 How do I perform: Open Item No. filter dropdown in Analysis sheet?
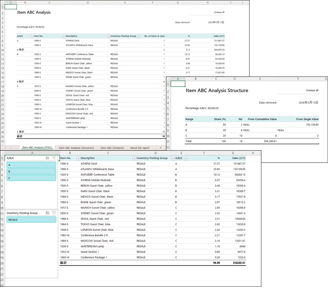[78, 159]
